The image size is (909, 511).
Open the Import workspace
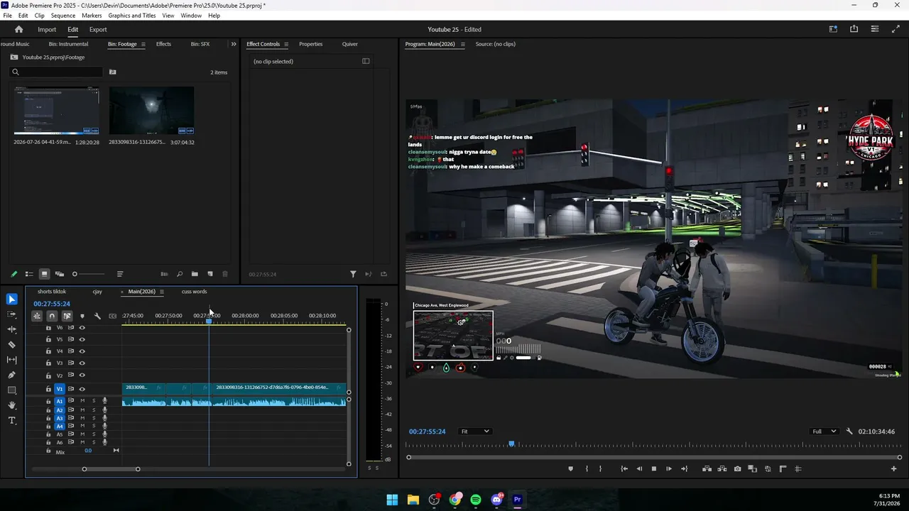pos(47,29)
